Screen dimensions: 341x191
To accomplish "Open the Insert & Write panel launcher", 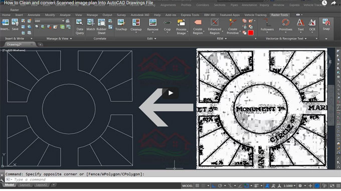I will point(32,39).
